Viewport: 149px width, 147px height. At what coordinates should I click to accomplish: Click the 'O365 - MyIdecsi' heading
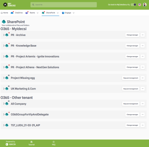tap(13, 29)
